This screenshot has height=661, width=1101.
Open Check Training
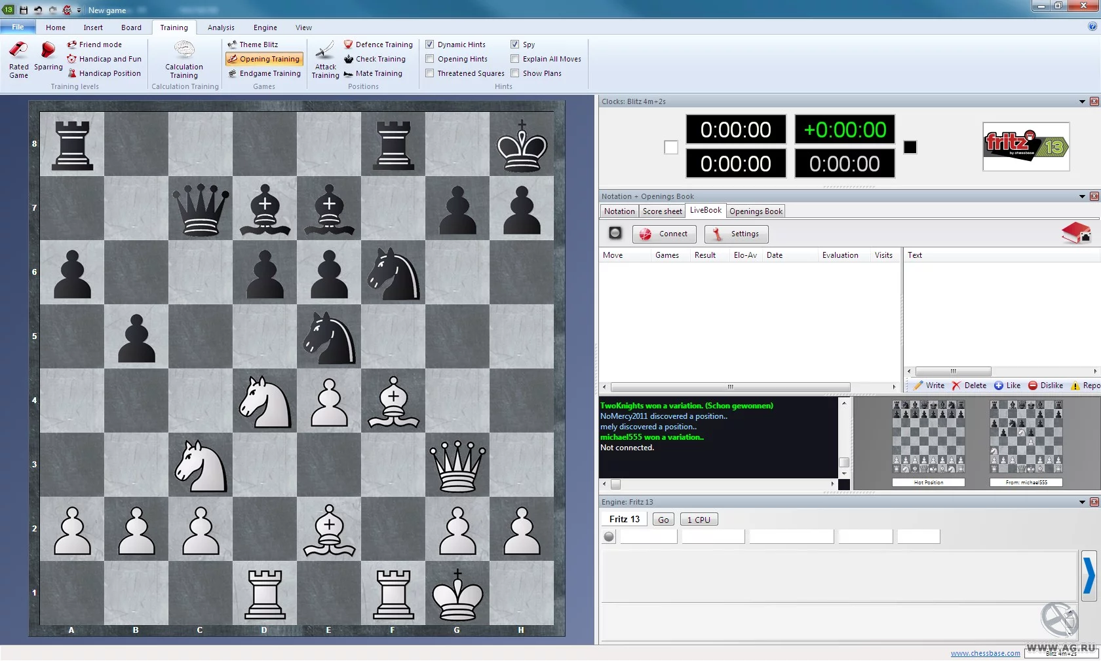(375, 59)
